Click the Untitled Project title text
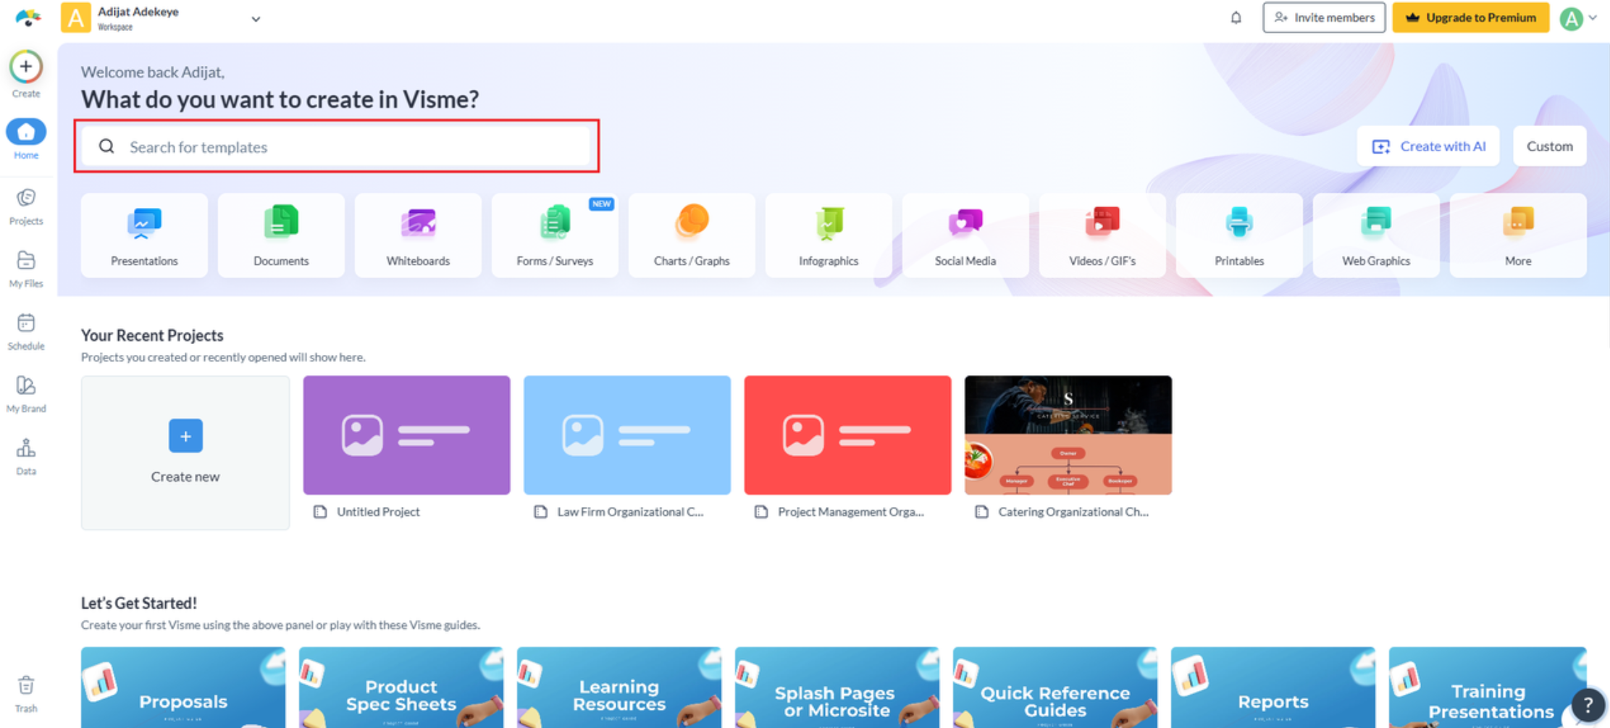This screenshot has height=728, width=1610. tap(378, 511)
